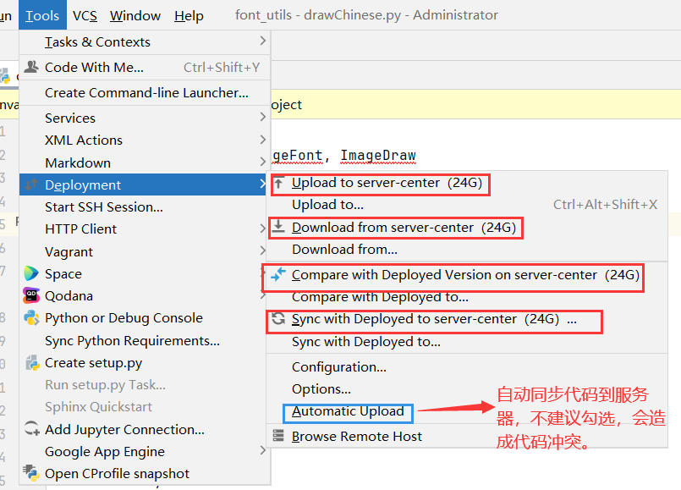
Task: Open the Help menu
Action: pyautogui.click(x=189, y=15)
